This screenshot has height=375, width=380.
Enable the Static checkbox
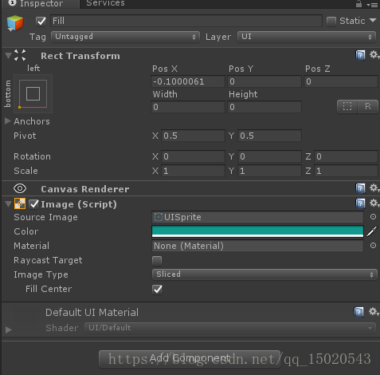pos(331,22)
